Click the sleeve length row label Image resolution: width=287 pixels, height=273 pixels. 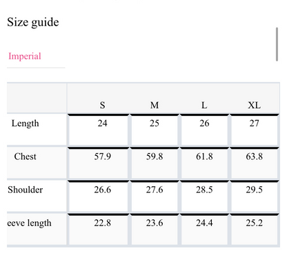tap(29, 223)
